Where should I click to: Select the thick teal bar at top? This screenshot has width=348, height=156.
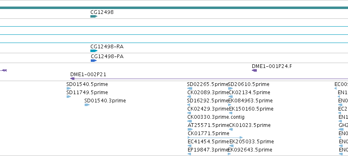174,8
